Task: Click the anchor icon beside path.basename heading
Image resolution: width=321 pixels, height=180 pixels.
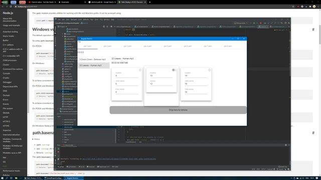Action: click(313, 133)
